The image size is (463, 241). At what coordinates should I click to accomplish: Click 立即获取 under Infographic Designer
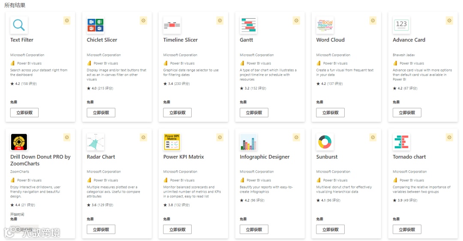(254, 229)
